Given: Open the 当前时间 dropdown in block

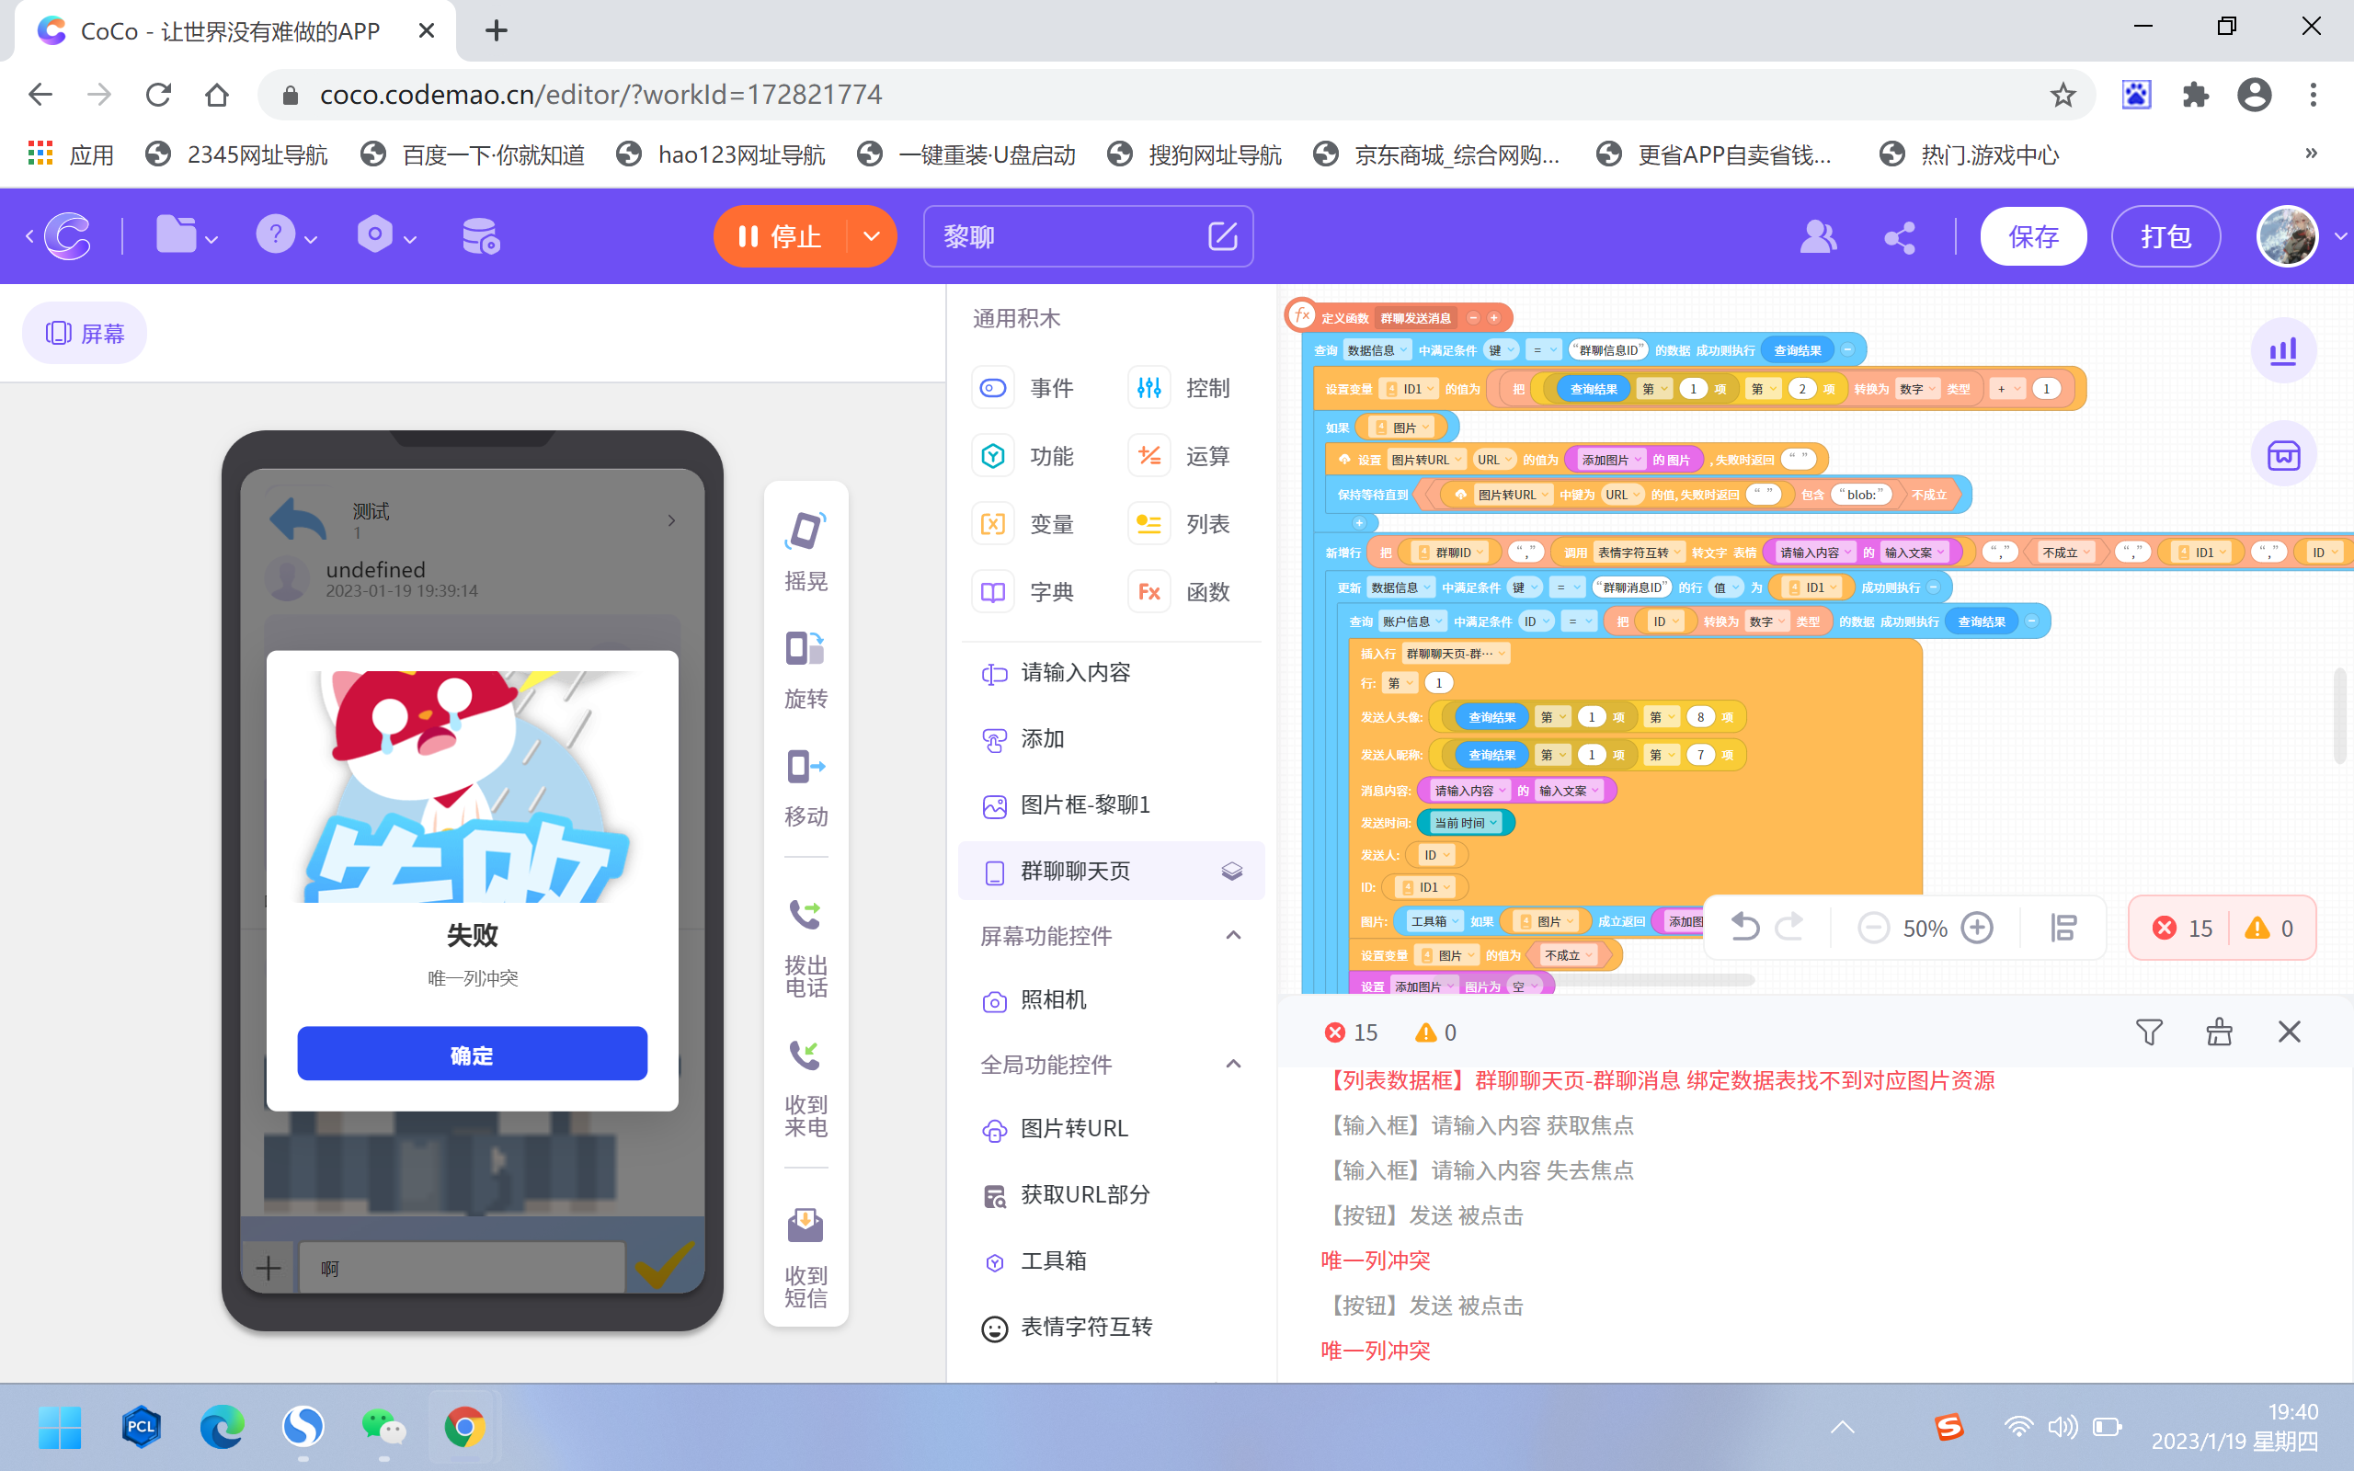Looking at the screenshot, I should pyautogui.click(x=1466, y=823).
